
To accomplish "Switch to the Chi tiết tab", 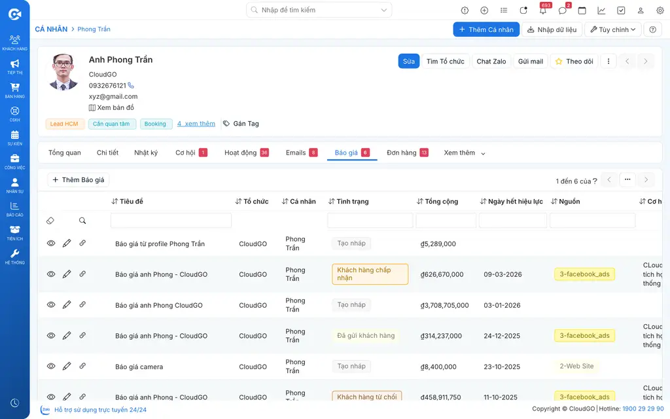I will click(x=107, y=153).
